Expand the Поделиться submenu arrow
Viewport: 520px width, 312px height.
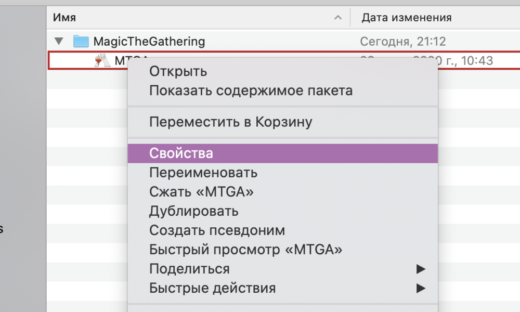(420, 269)
